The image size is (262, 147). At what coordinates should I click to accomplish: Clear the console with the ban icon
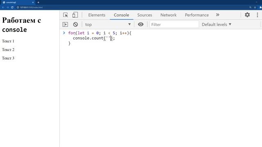[x=75, y=24]
